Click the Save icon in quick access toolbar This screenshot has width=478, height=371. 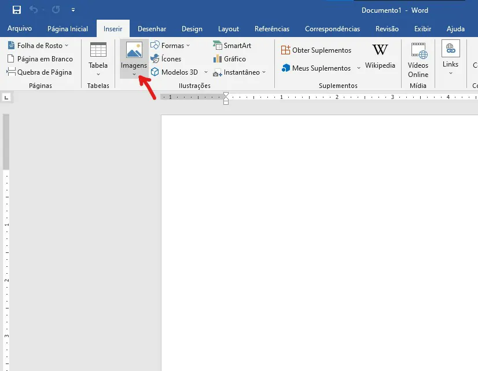pyautogui.click(x=16, y=10)
